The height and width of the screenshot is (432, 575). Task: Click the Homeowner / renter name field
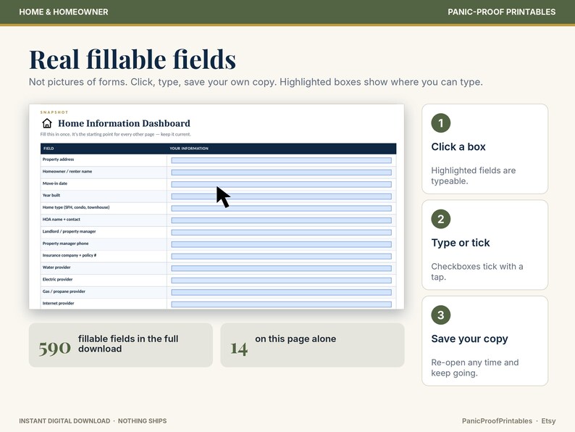281,173
